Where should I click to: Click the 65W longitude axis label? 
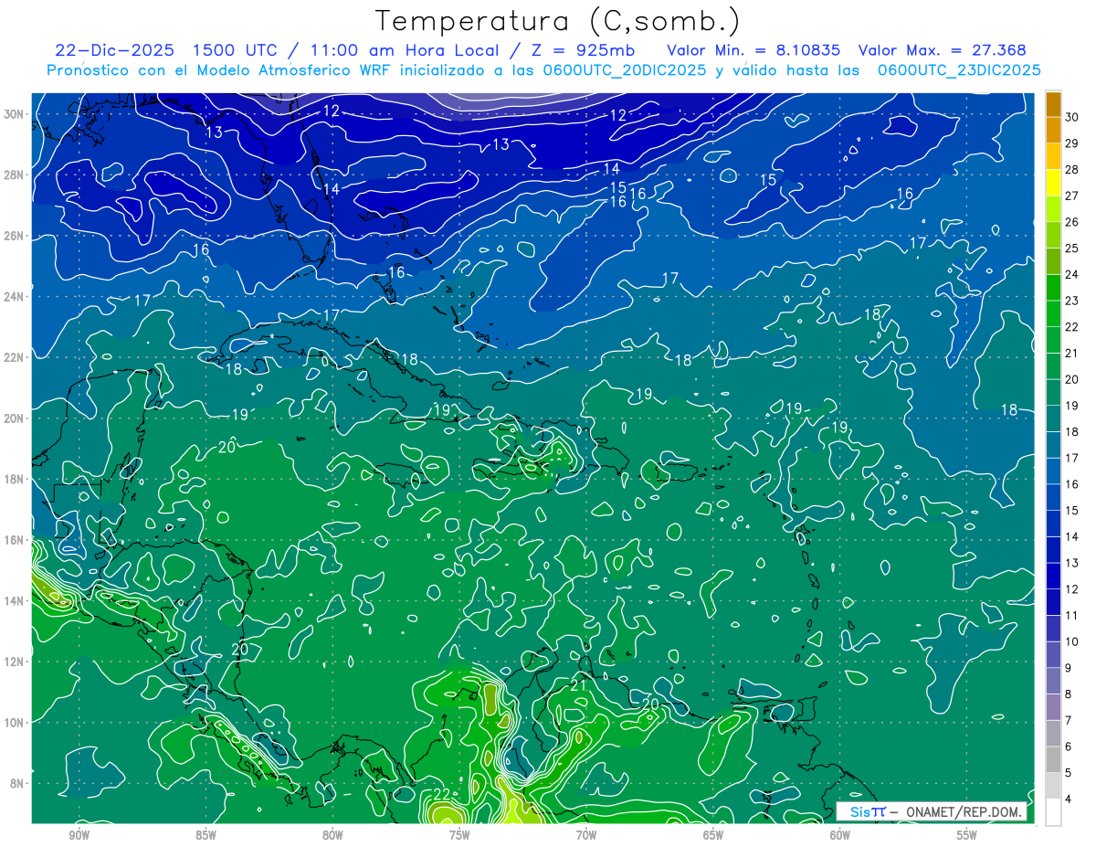(713, 835)
